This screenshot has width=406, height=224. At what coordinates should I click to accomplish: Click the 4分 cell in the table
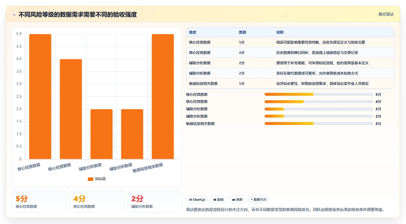tap(242, 53)
